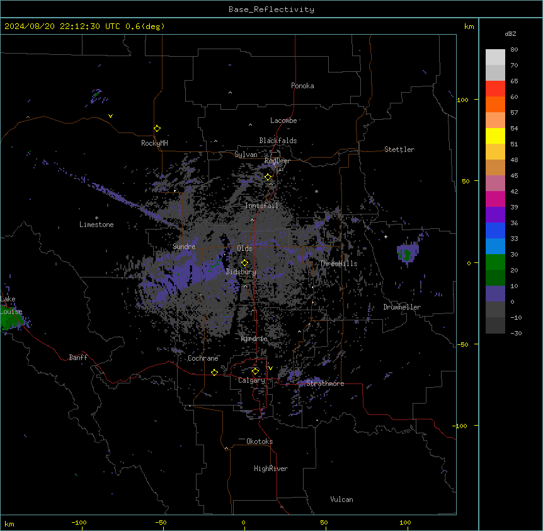Select the Blackfalds label
543x531 pixels.
click(x=278, y=141)
